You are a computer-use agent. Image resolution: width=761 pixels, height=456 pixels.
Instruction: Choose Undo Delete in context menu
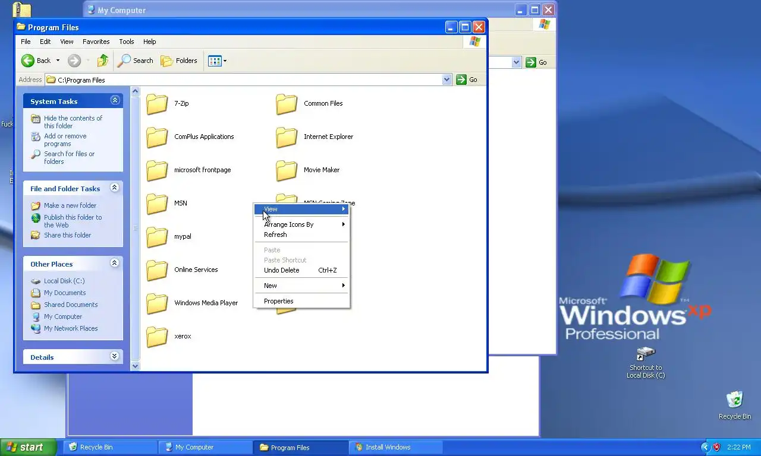pos(301,270)
